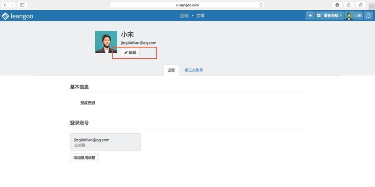
Task: Open notifications bell icon
Action: point(368,16)
